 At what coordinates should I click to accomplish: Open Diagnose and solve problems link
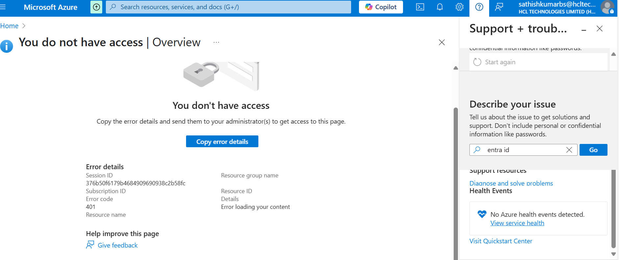click(x=511, y=183)
